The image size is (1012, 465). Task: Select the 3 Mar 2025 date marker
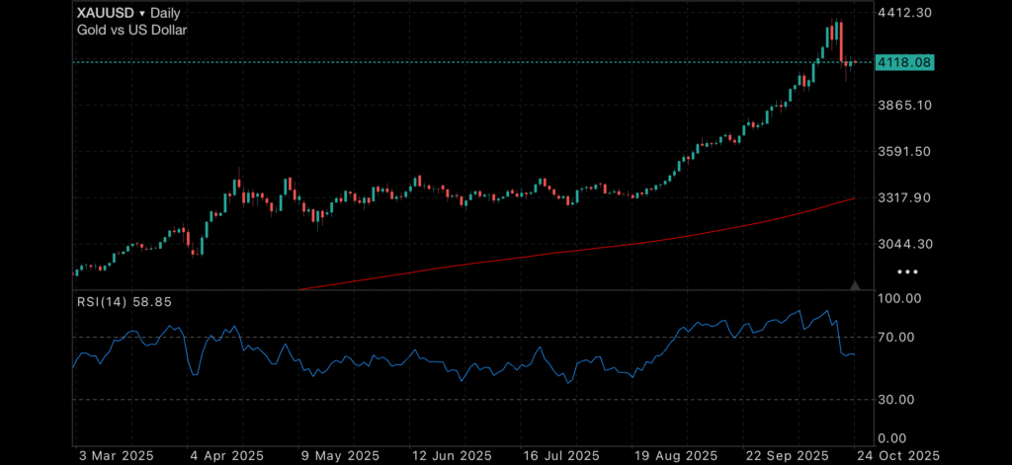tap(116, 455)
